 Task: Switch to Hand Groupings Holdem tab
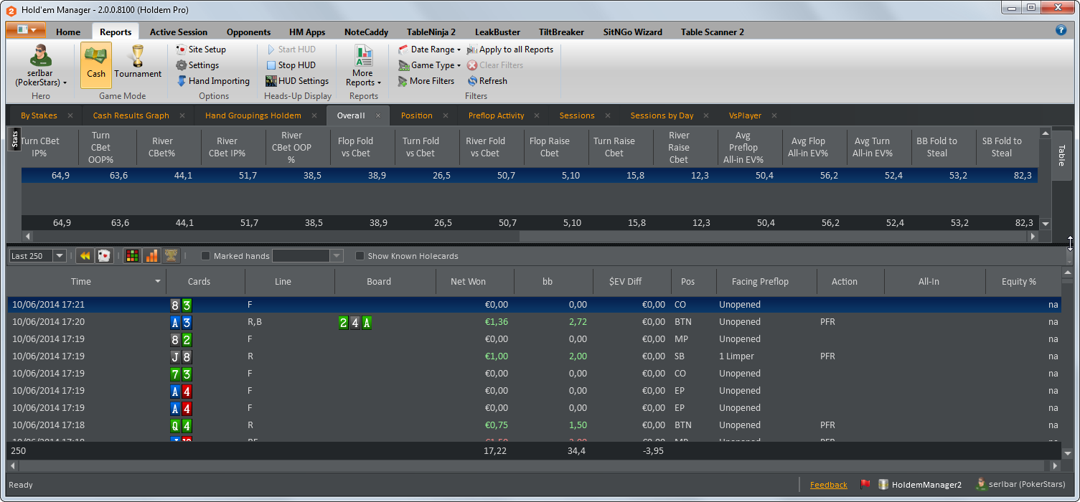click(x=253, y=115)
